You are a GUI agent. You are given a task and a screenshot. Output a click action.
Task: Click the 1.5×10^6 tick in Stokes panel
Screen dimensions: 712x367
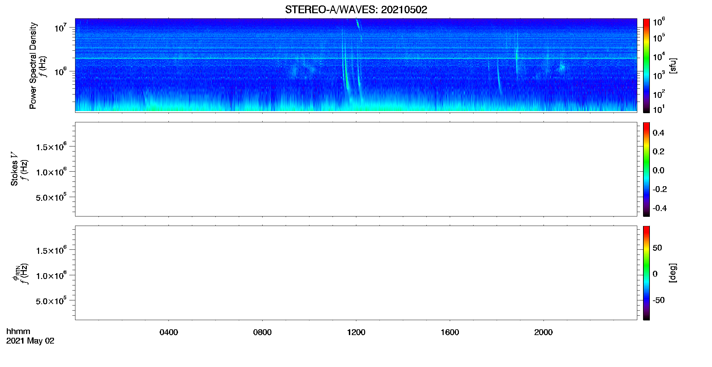(x=51, y=146)
